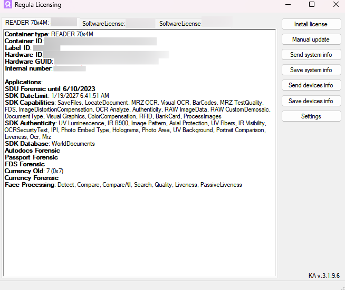Open the second SoftwareLicense tab without colon

coord(195,24)
